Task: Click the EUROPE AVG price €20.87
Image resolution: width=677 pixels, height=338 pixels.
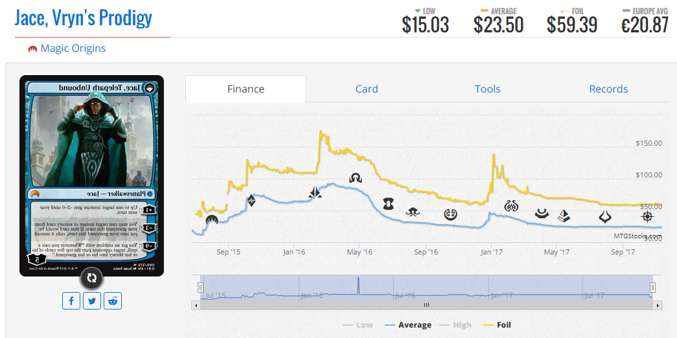Action: 645,25
